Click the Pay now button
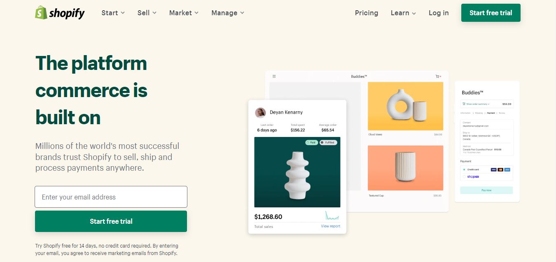This screenshot has width=556, height=262. click(x=486, y=190)
